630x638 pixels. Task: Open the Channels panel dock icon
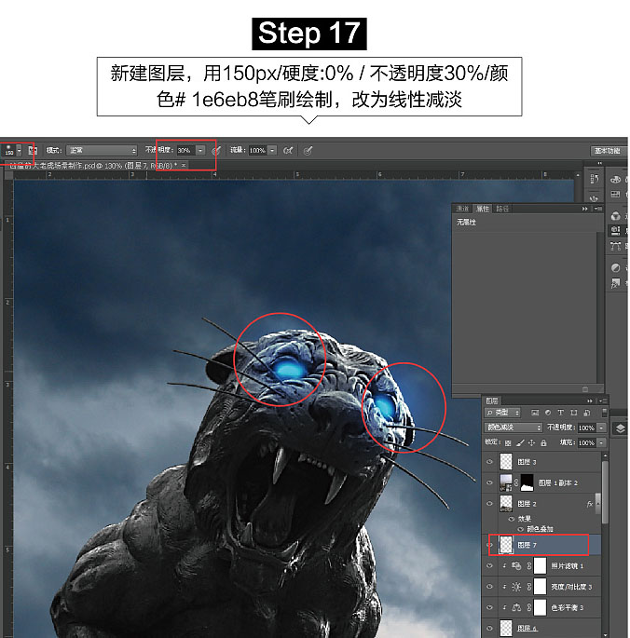[x=616, y=216]
